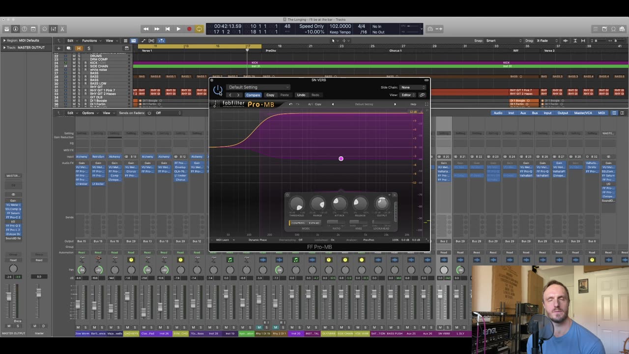Screen dimensions: 629x354
Task: Go to previous plugin setting arrow
Action: [x=230, y=95]
